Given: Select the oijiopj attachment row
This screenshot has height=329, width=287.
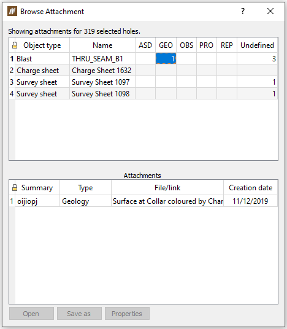Looking at the screenshot, I should pos(143,201).
